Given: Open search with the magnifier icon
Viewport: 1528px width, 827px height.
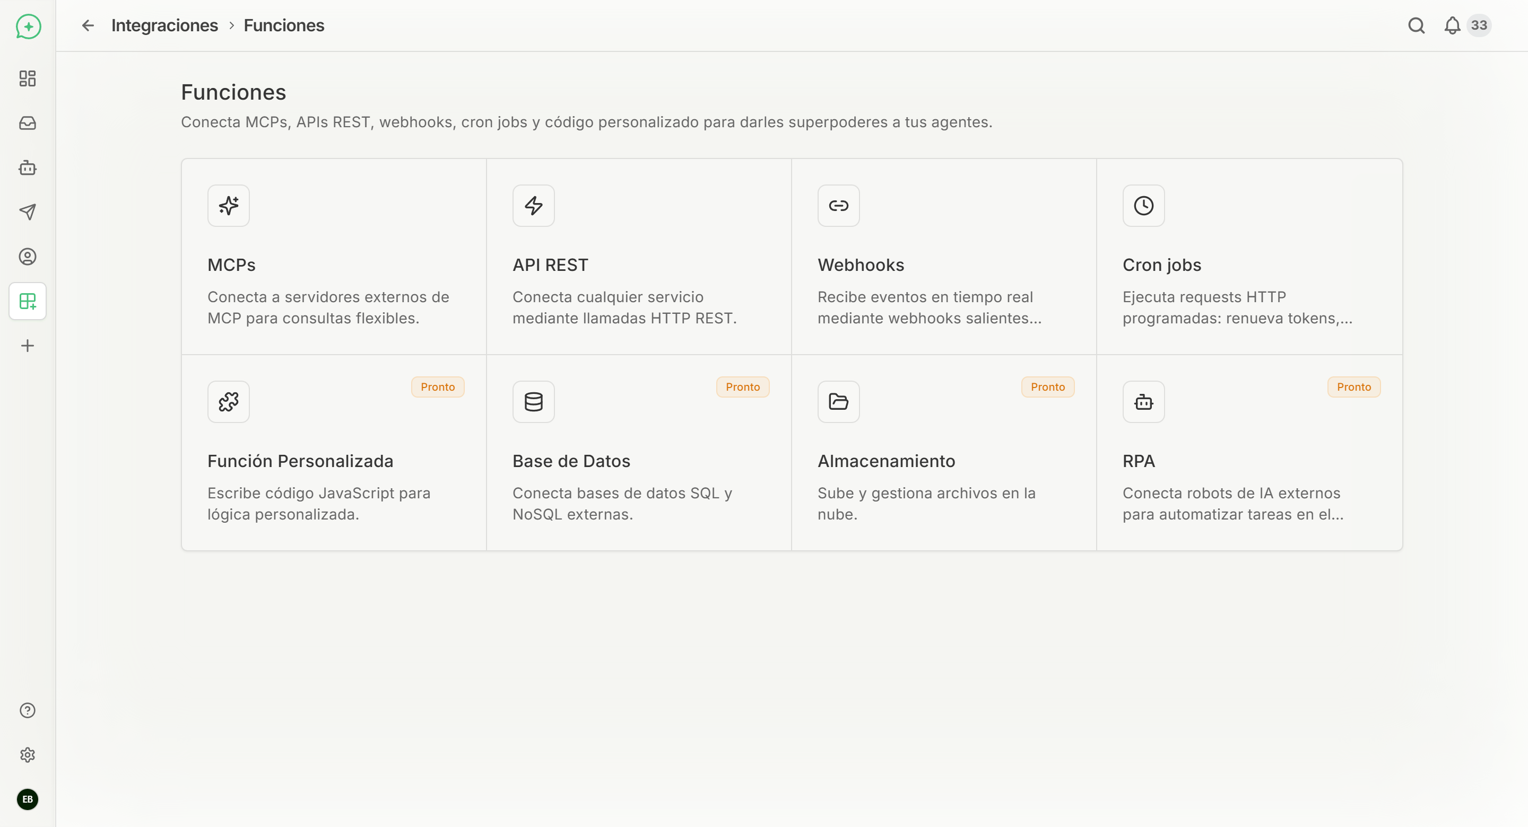Looking at the screenshot, I should pyautogui.click(x=1417, y=25).
